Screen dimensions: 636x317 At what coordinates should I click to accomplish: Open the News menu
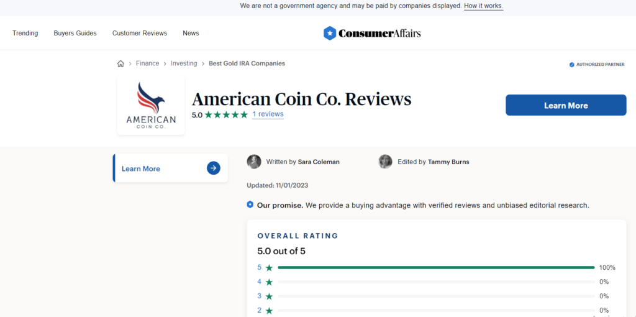(191, 34)
